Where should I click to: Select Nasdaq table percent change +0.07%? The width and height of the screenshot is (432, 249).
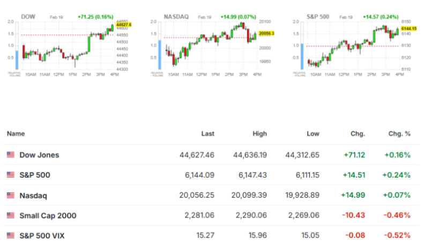pos(397,195)
